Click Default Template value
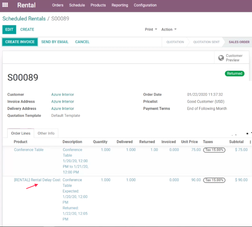252x227 pixels. (66, 116)
